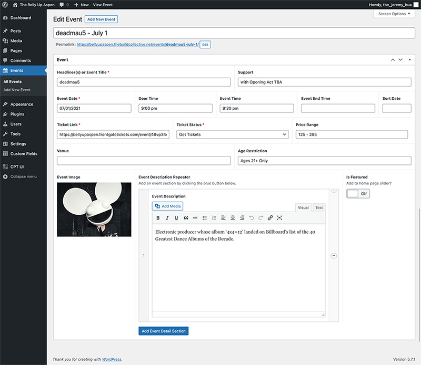This screenshot has height=365, width=421.
Task: Toggle underline formatting
Action: pyautogui.click(x=176, y=218)
